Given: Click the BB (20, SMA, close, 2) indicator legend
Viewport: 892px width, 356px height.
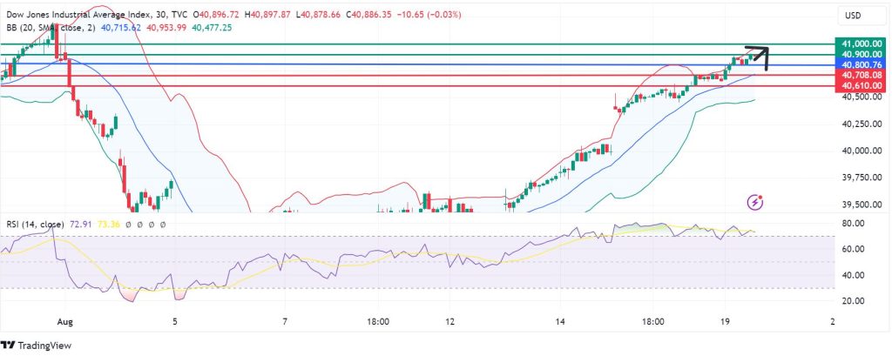Looking at the screenshot, I should click(x=51, y=27).
